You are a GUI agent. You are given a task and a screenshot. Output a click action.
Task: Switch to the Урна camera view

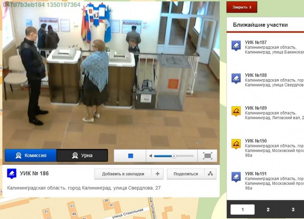[x=82, y=155]
